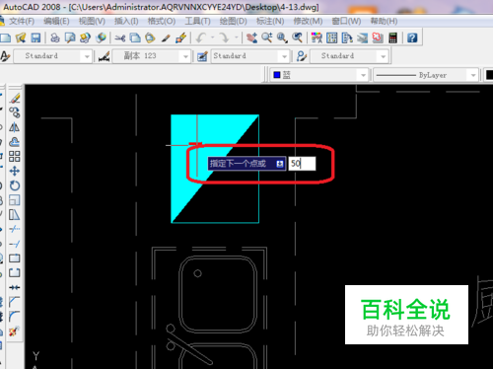Save the drawing using the Save icon

(x=35, y=37)
